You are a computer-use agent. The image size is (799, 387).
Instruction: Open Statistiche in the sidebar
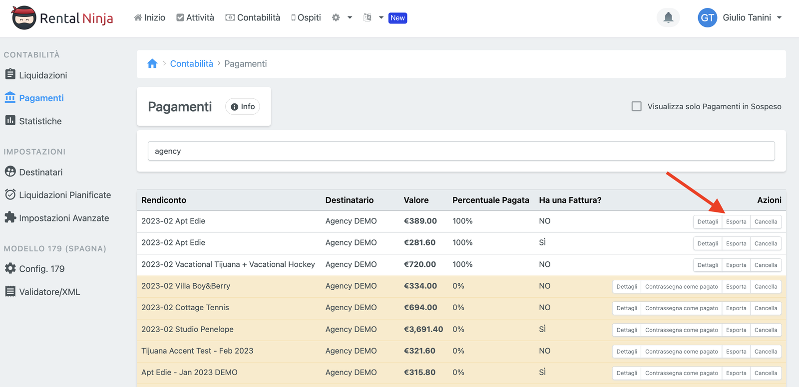click(40, 121)
